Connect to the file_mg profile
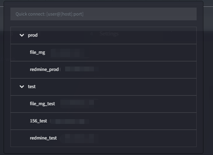Viewport: 213px width, 155px height. pos(104,53)
